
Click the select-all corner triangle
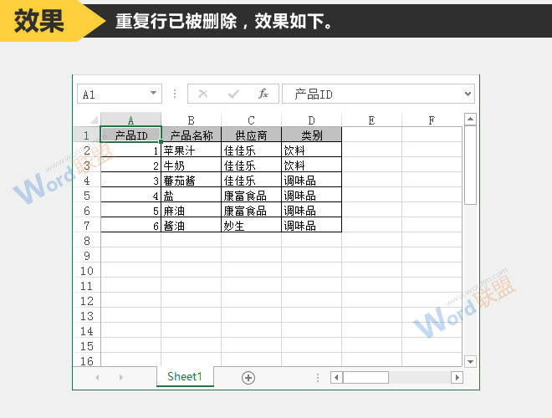(94, 120)
